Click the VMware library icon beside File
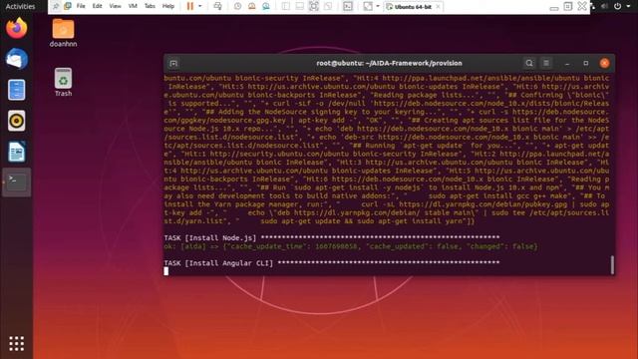The width and height of the screenshot is (638, 359). point(68,6)
